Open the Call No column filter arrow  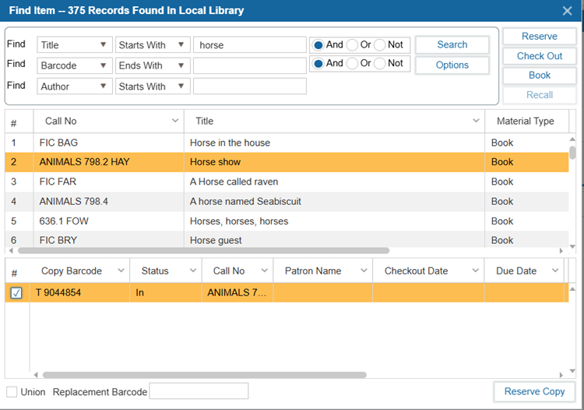point(174,121)
